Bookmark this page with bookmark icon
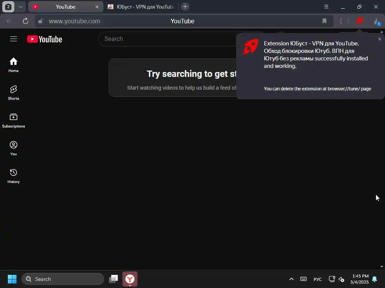The height and width of the screenshot is (288, 385). click(x=324, y=21)
